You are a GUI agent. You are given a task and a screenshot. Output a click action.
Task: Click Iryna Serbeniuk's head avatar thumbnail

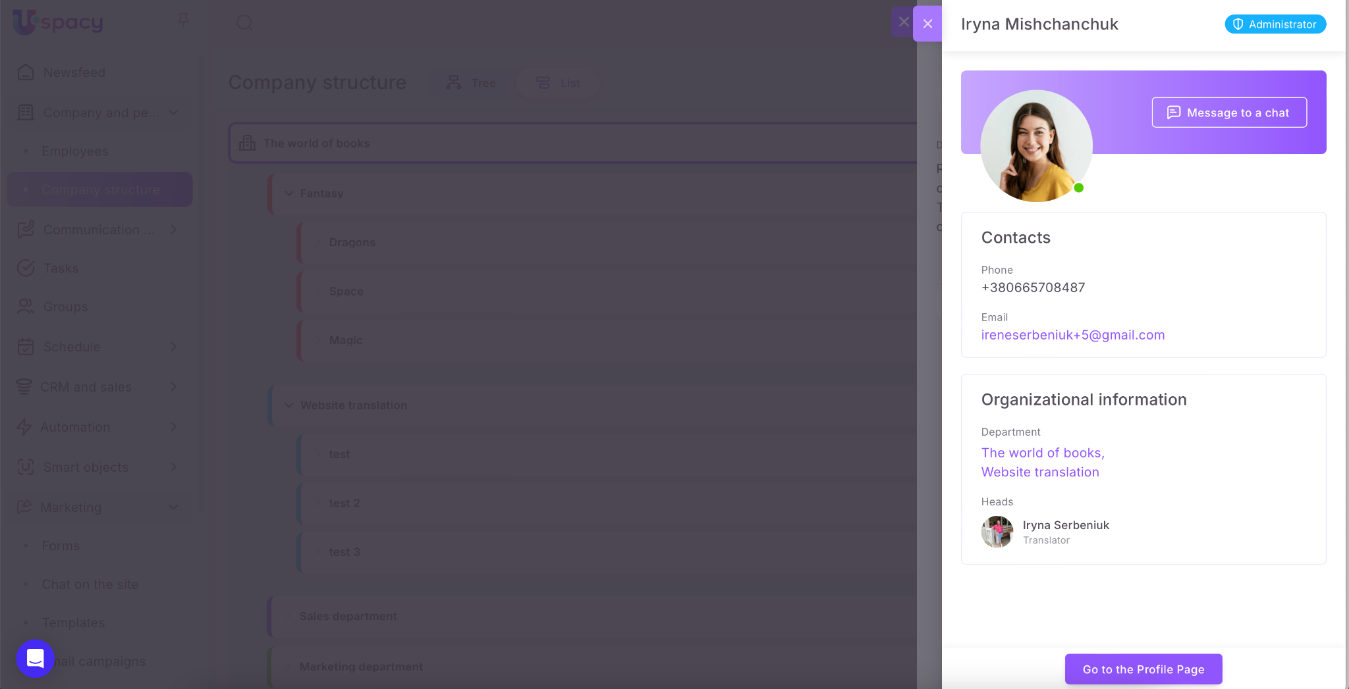tap(997, 532)
